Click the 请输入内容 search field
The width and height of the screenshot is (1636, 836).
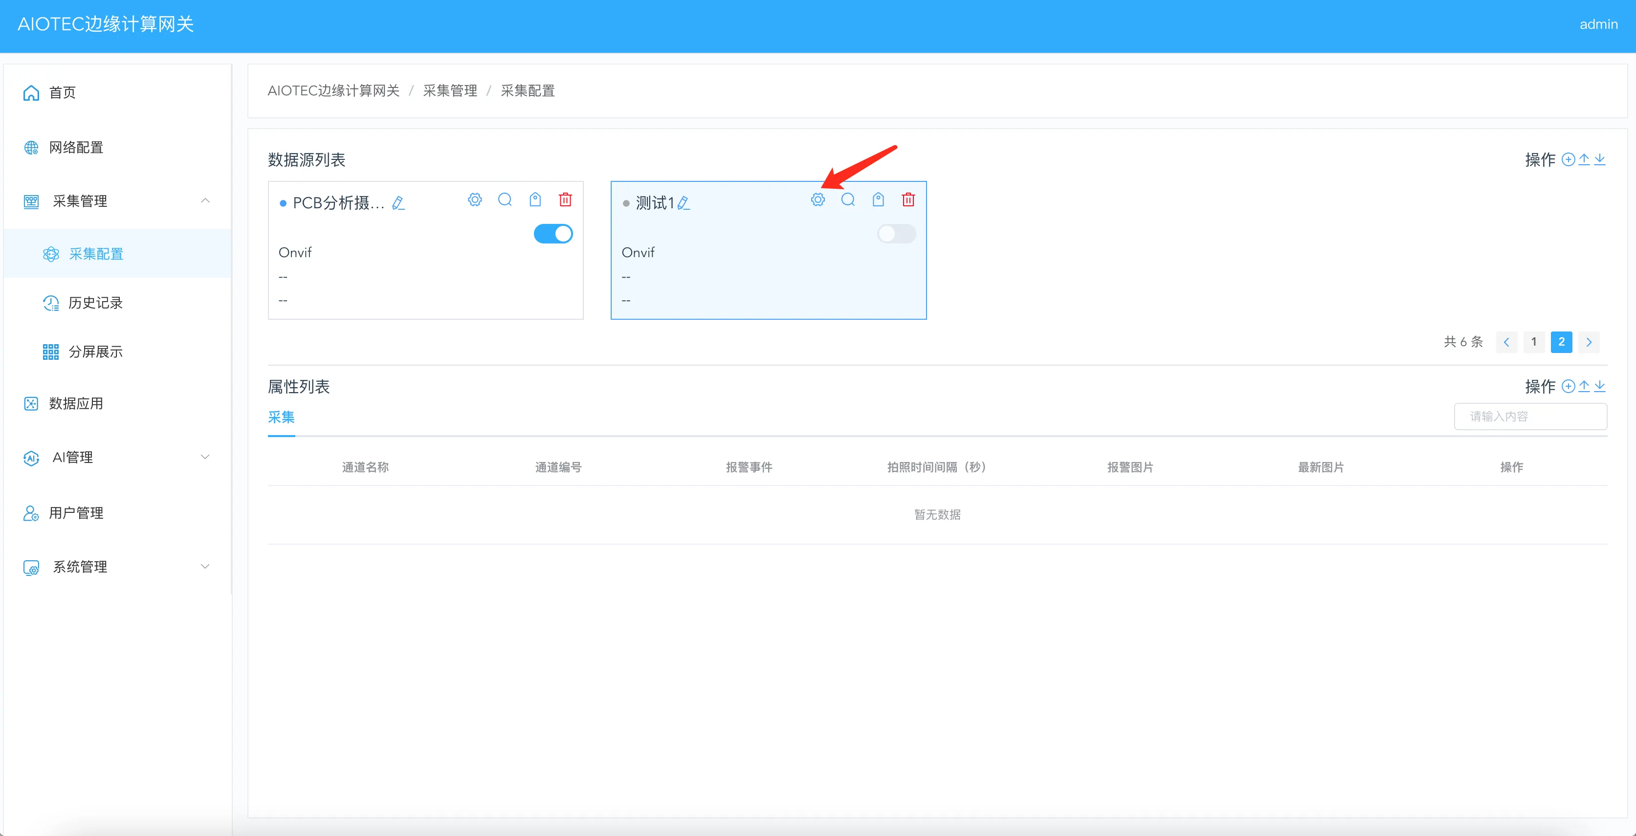point(1530,416)
